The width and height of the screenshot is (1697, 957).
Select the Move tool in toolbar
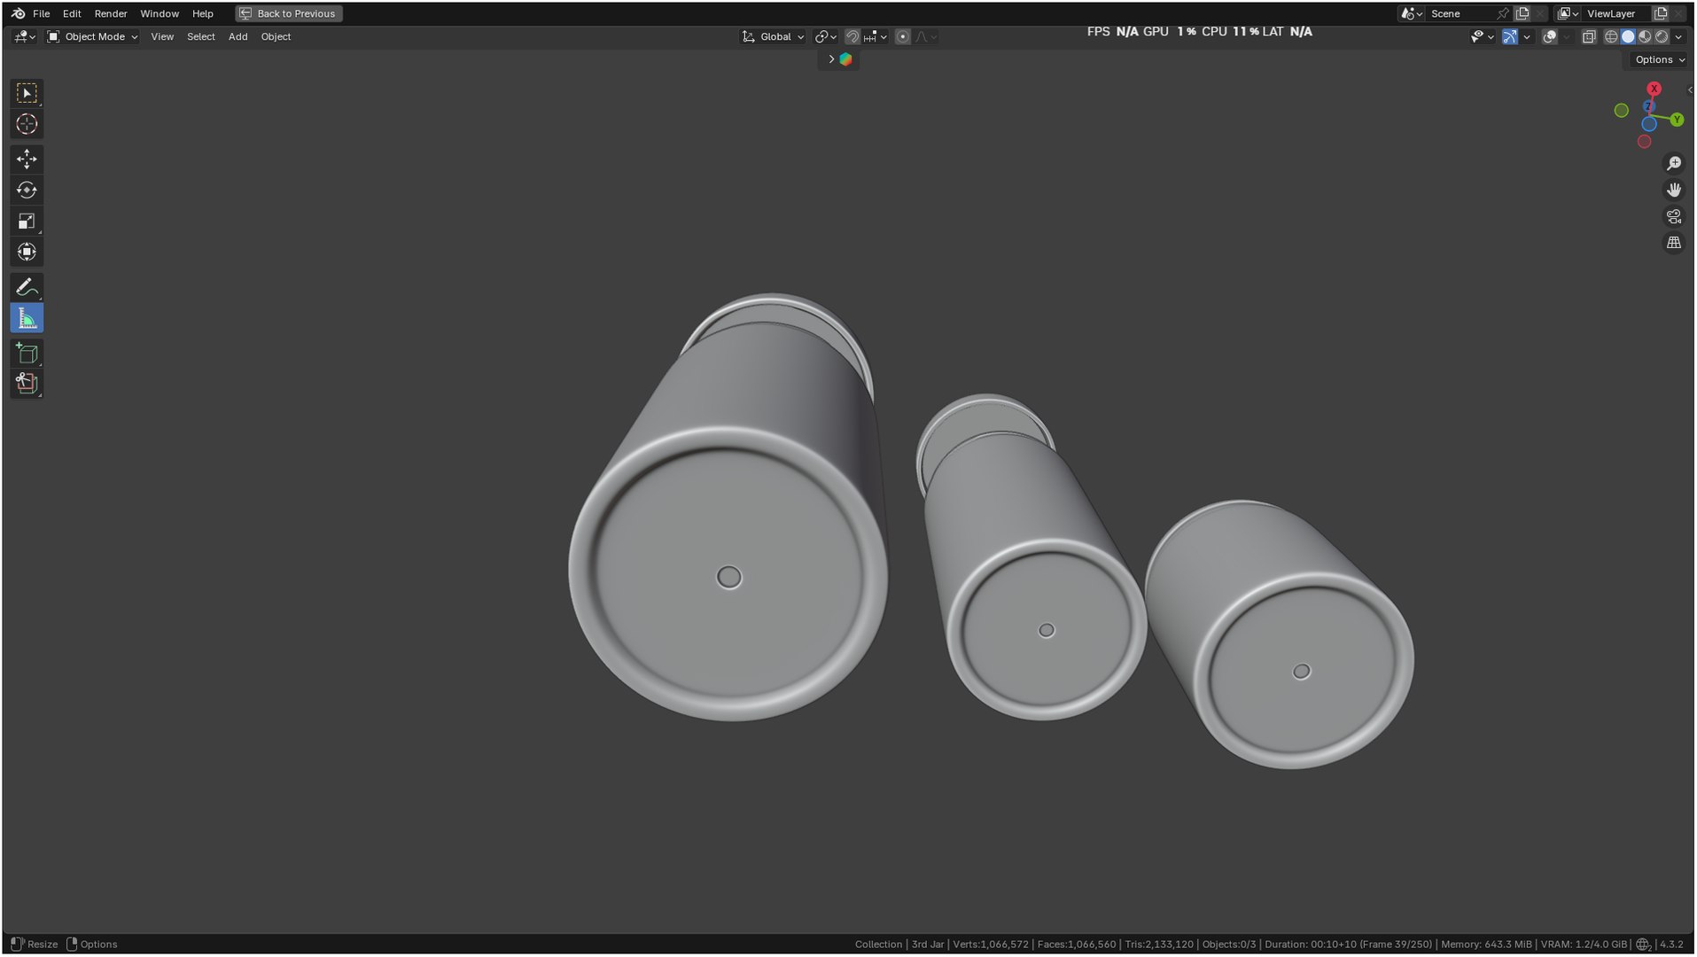tap(27, 159)
